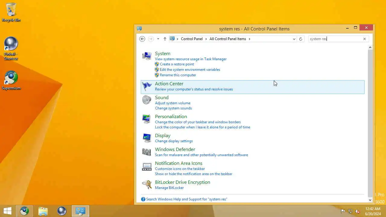
Task: Click the BitLocker Drive Encryption keys icon
Action: [x=147, y=185]
